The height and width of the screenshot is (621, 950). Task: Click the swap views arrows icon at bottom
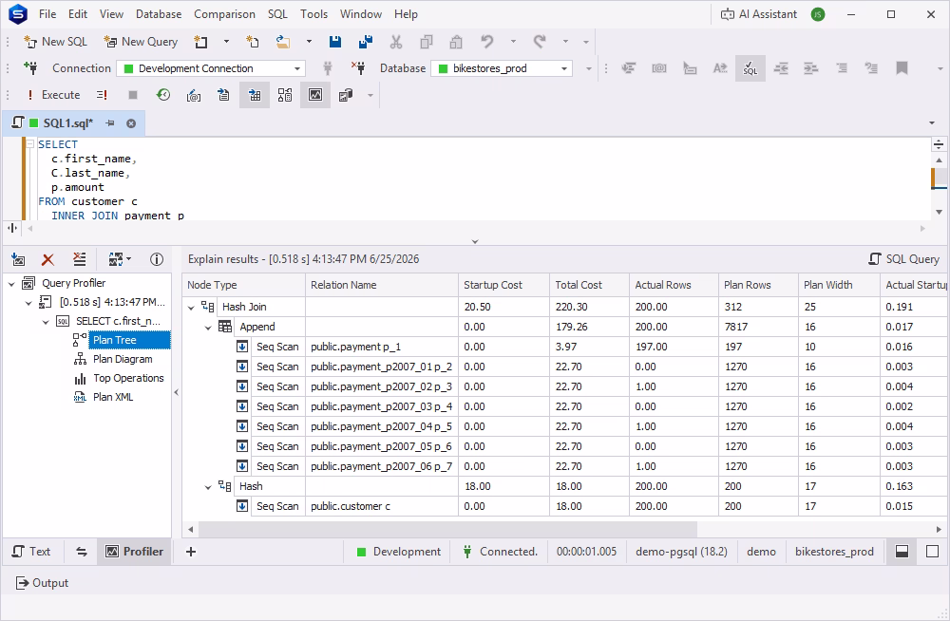tap(81, 552)
